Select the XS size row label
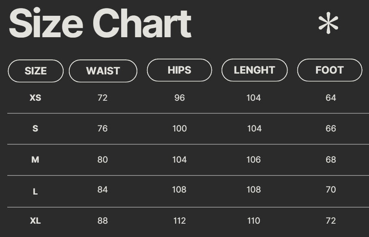 coord(35,98)
